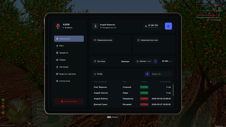Click the Роль column header

(125, 82)
